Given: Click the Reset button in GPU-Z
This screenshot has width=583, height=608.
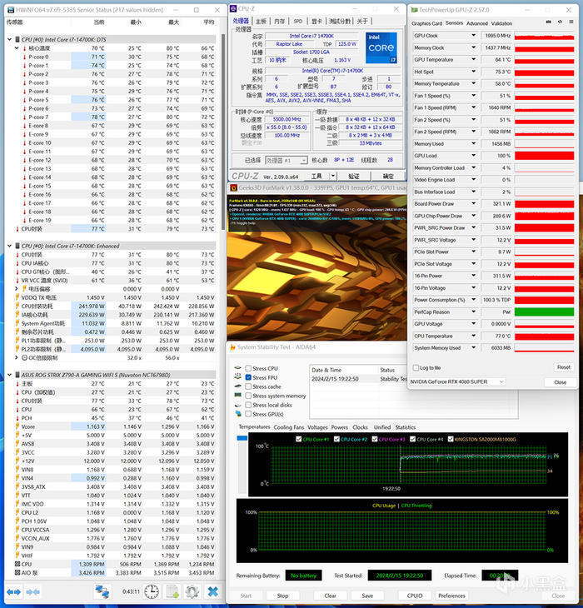Looking at the screenshot, I should pos(564,367).
